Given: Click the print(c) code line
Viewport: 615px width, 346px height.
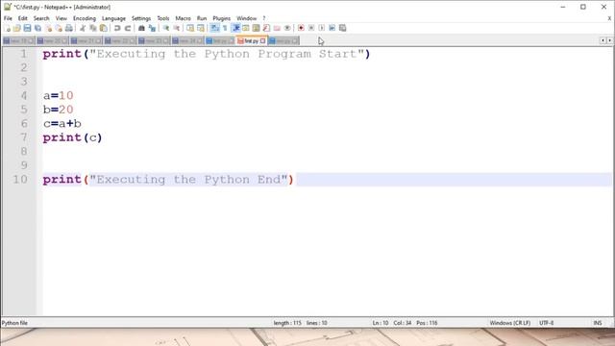Looking at the screenshot, I should (73, 137).
